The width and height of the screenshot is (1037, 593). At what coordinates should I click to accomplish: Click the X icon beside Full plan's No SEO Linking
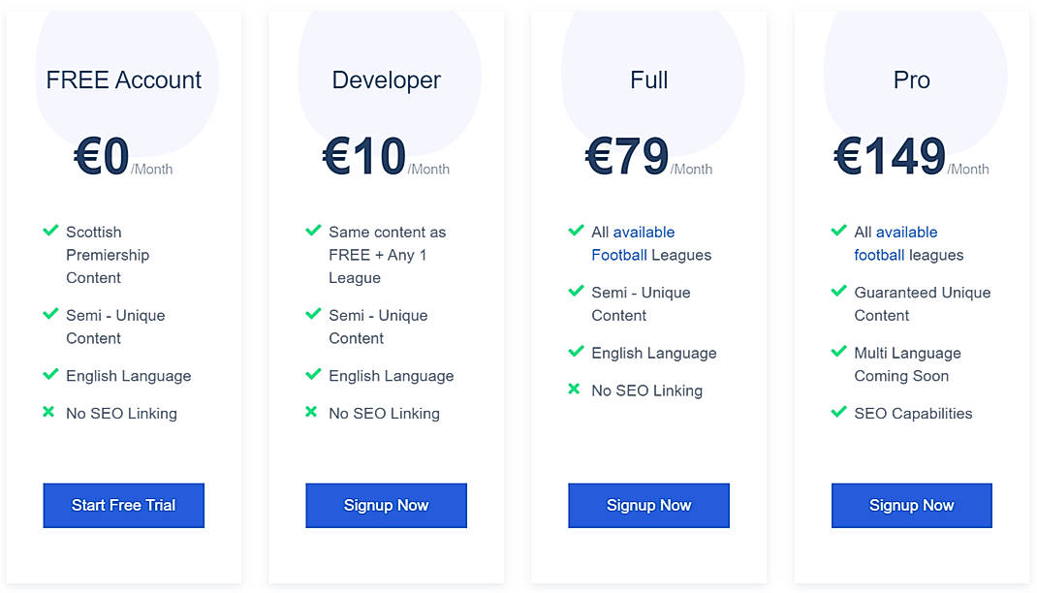tap(575, 390)
